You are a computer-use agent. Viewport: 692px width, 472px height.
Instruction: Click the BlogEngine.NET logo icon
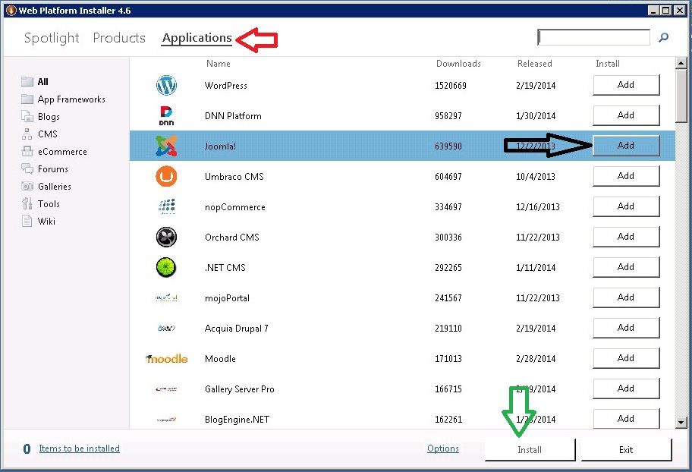click(x=166, y=420)
